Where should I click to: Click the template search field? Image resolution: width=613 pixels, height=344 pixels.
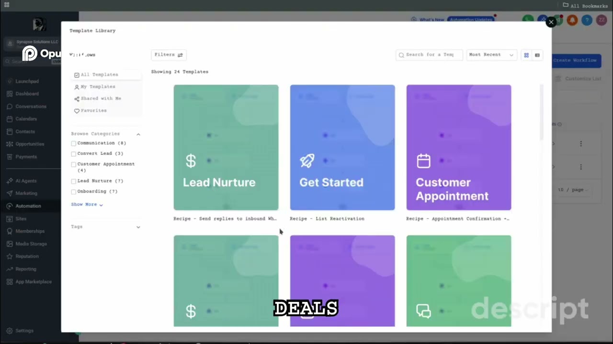point(429,55)
